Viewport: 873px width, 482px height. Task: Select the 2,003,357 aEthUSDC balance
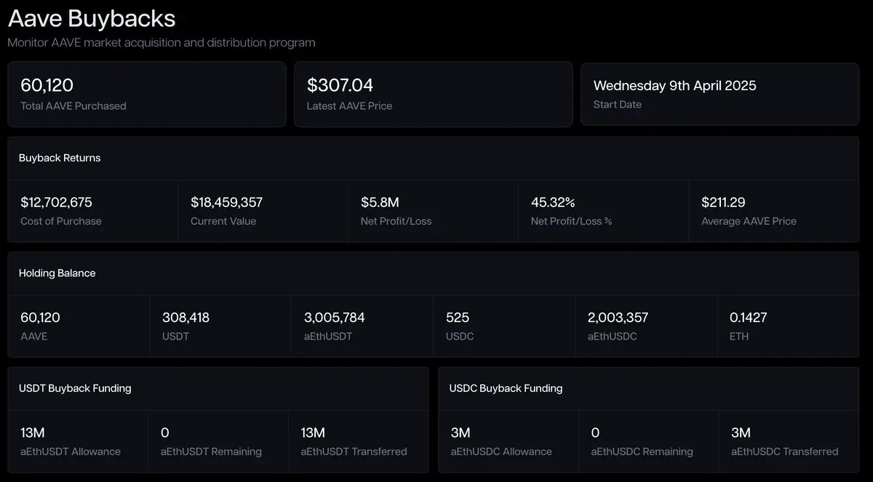click(x=618, y=318)
